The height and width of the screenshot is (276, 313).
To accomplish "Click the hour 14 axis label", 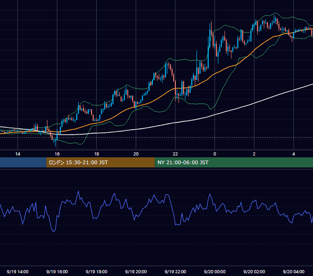I will tap(18, 154).
